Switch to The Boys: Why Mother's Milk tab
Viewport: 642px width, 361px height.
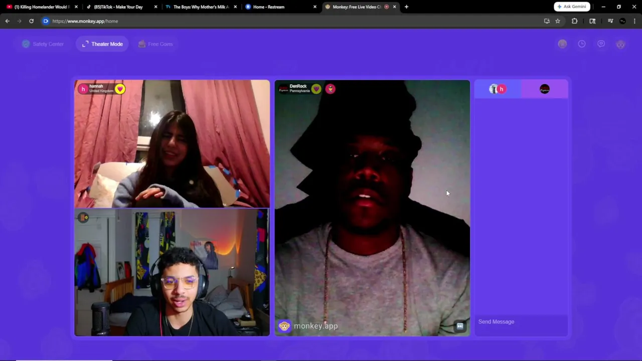pyautogui.click(x=201, y=7)
